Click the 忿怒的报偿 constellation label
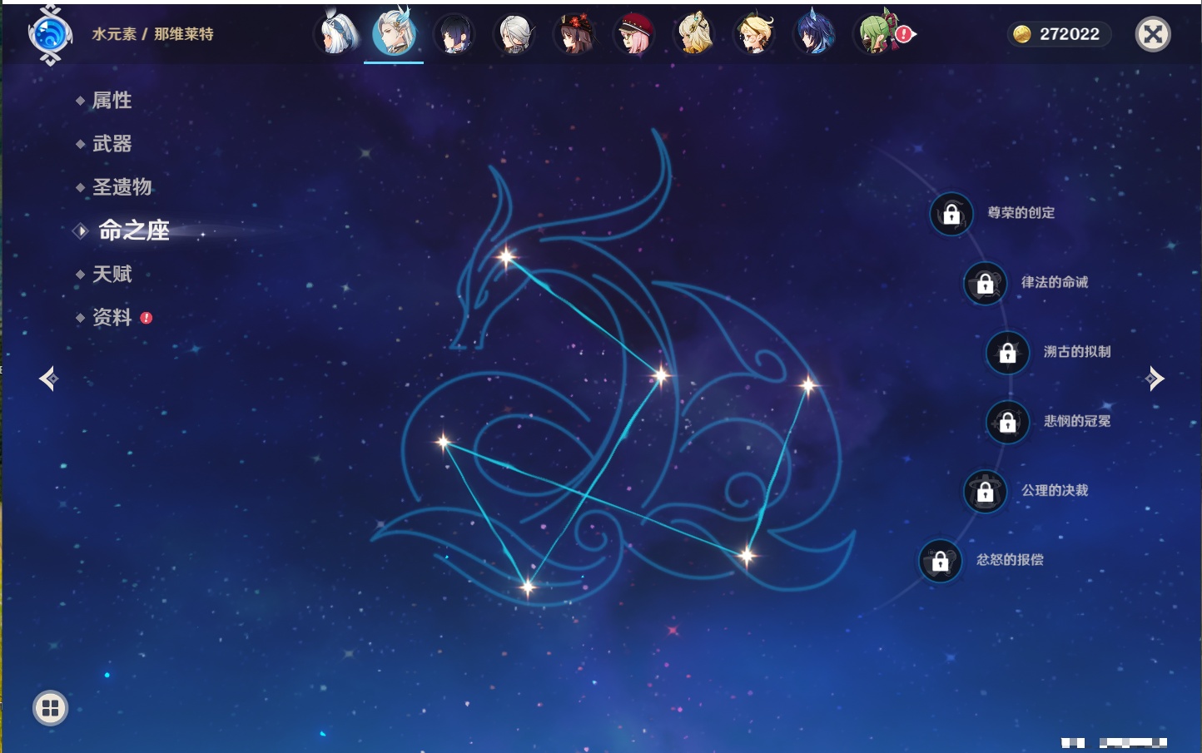This screenshot has width=1202, height=753. (x=1010, y=560)
